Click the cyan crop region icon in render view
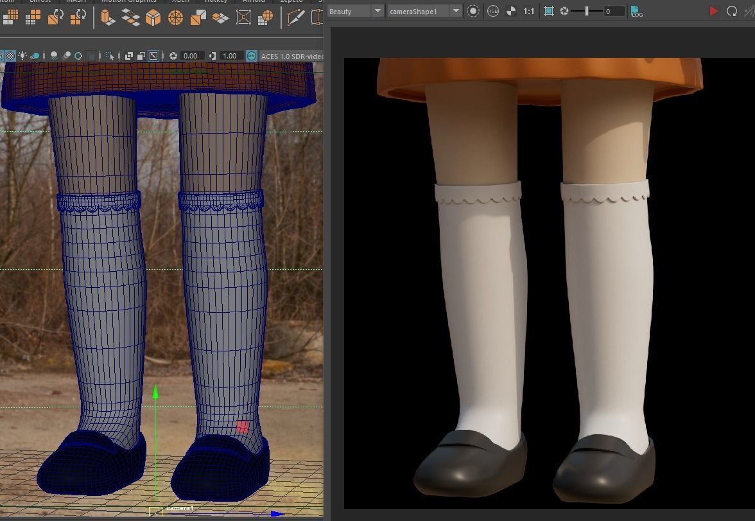The height and width of the screenshot is (521, 755). pyautogui.click(x=548, y=11)
